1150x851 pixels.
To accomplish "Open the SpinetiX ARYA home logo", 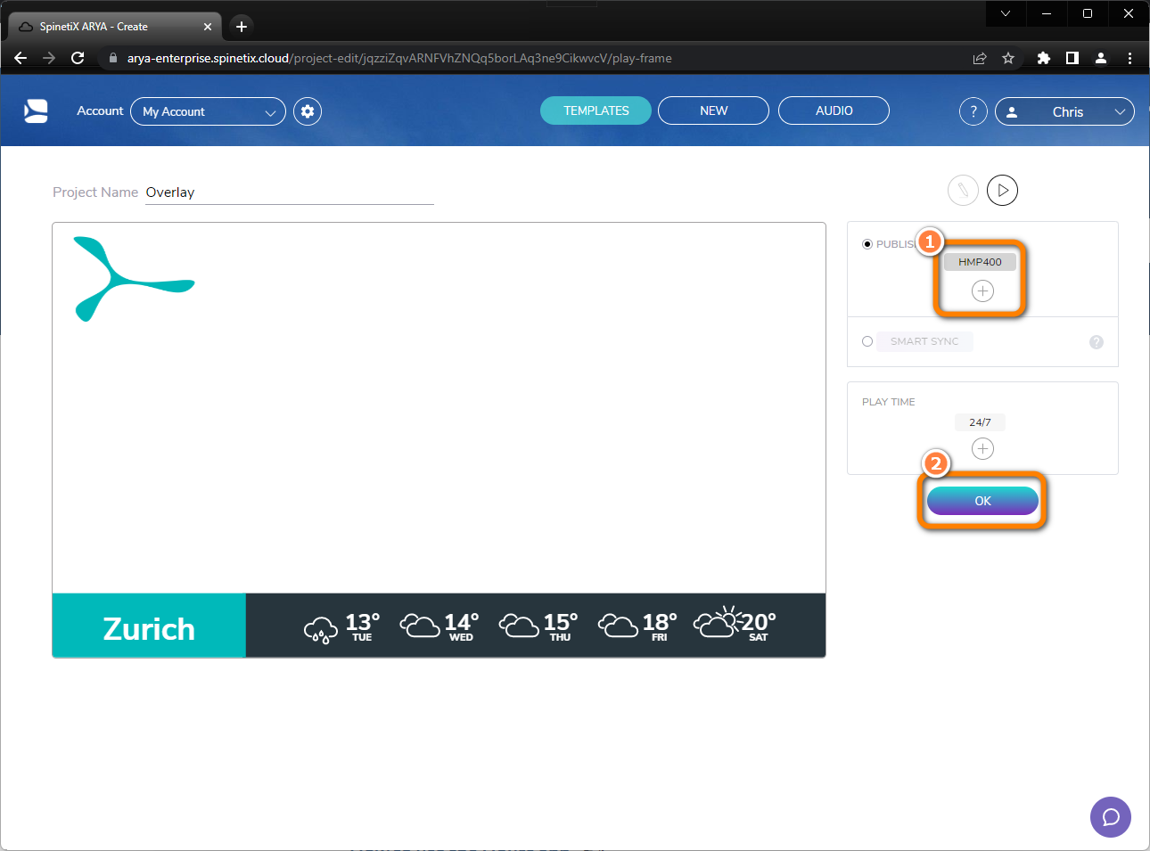I will (x=36, y=110).
